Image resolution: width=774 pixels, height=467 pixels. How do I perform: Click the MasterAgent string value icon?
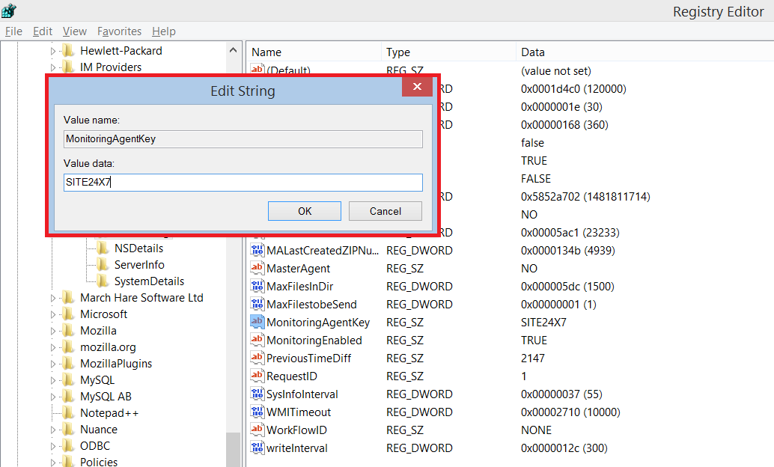coord(258,268)
